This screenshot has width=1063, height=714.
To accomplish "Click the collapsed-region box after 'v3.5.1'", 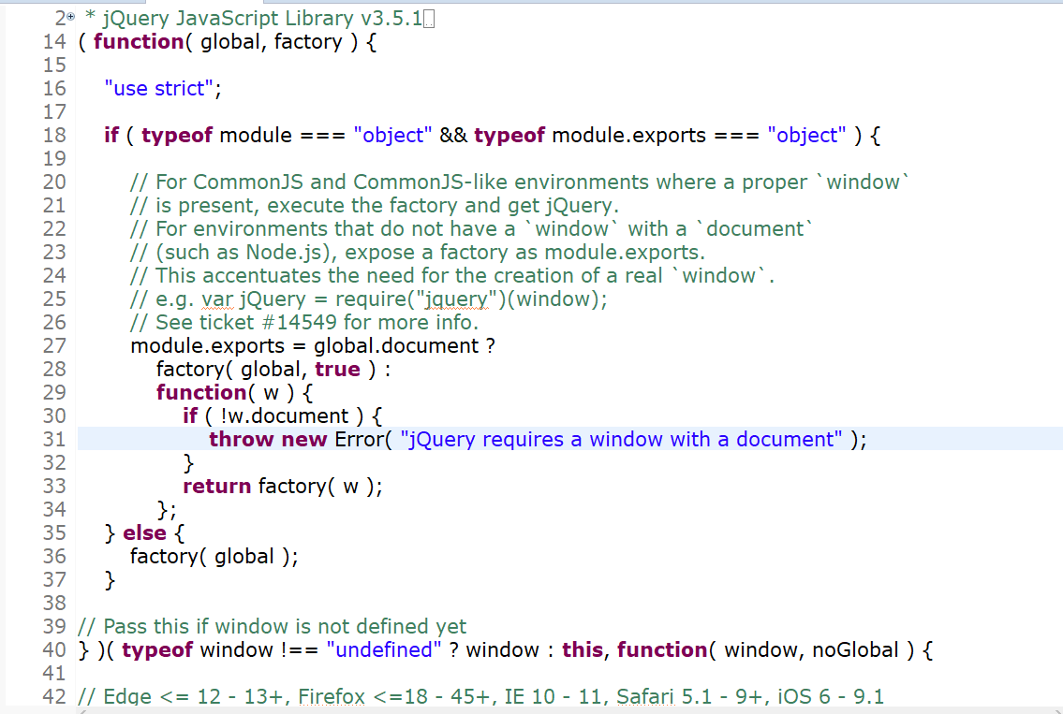I will click(x=428, y=19).
